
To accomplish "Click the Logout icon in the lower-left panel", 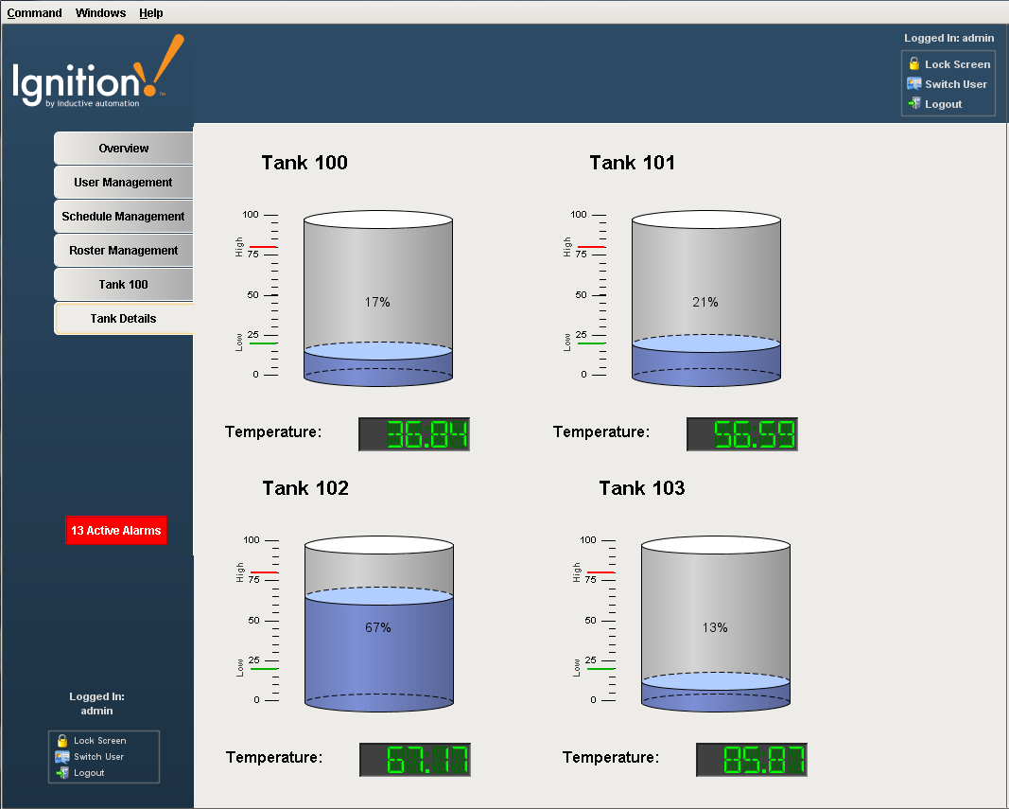I will coord(61,771).
